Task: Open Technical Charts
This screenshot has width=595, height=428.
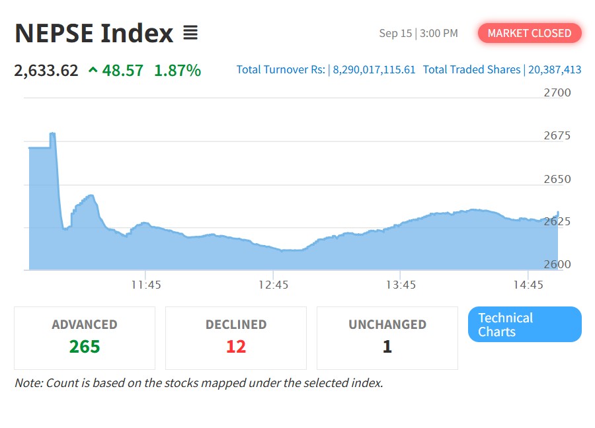Action: click(524, 324)
